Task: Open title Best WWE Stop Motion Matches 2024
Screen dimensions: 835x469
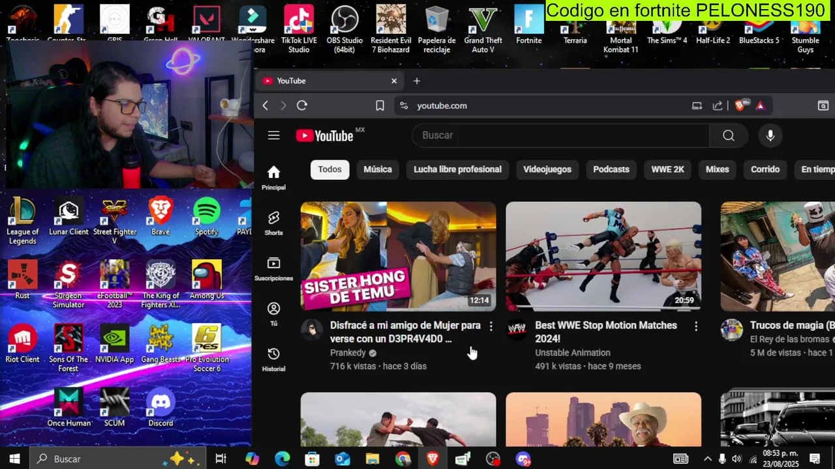Action: coord(606,332)
